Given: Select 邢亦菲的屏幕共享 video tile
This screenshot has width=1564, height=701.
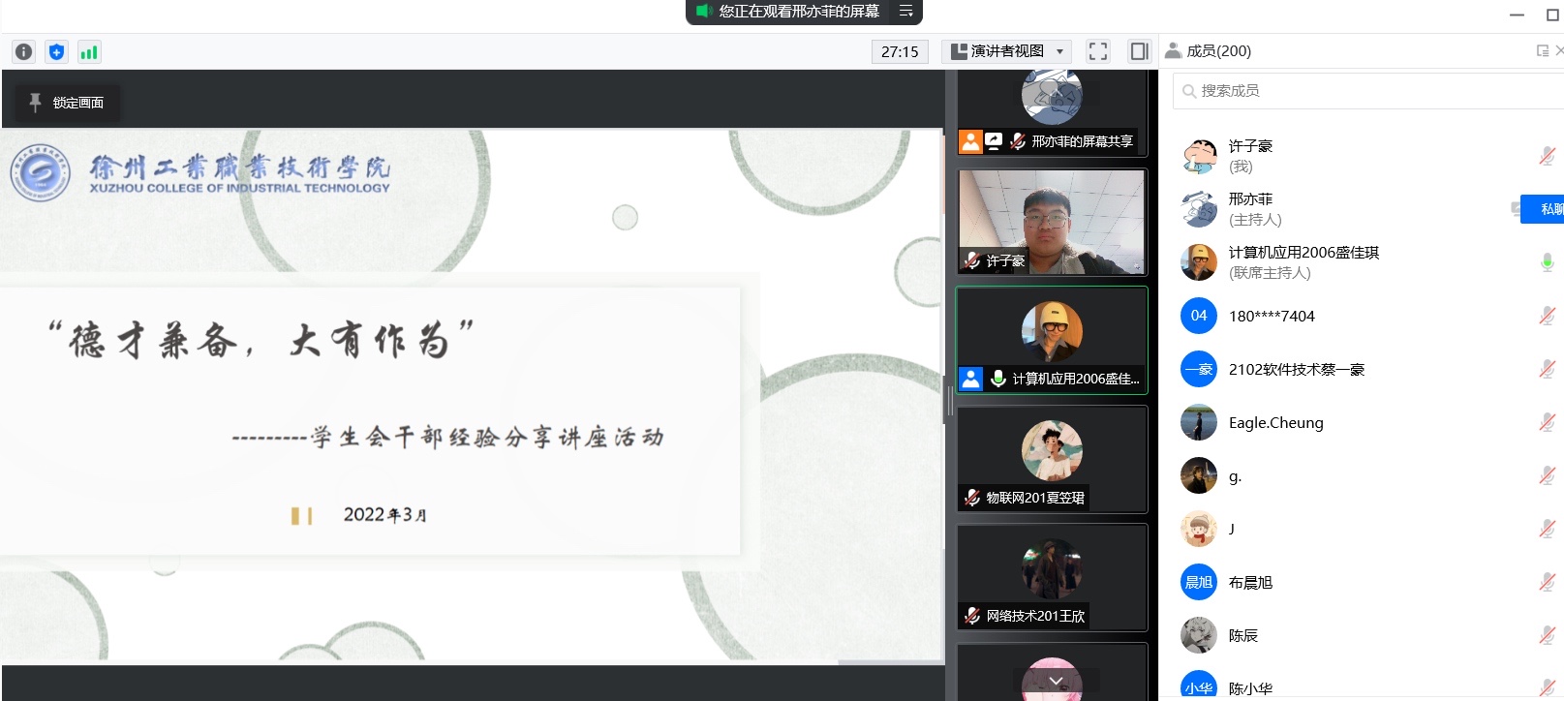Looking at the screenshot, I should [1052, 112].
